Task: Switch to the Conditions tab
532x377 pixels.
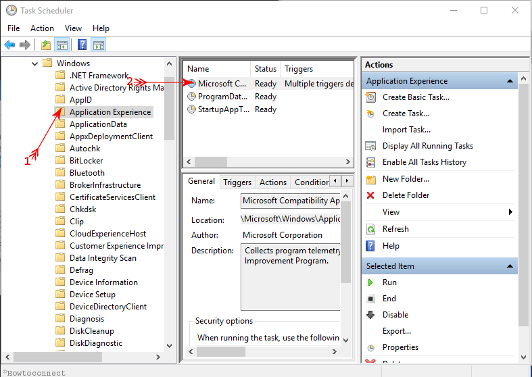Action: (x=310, y=182)
